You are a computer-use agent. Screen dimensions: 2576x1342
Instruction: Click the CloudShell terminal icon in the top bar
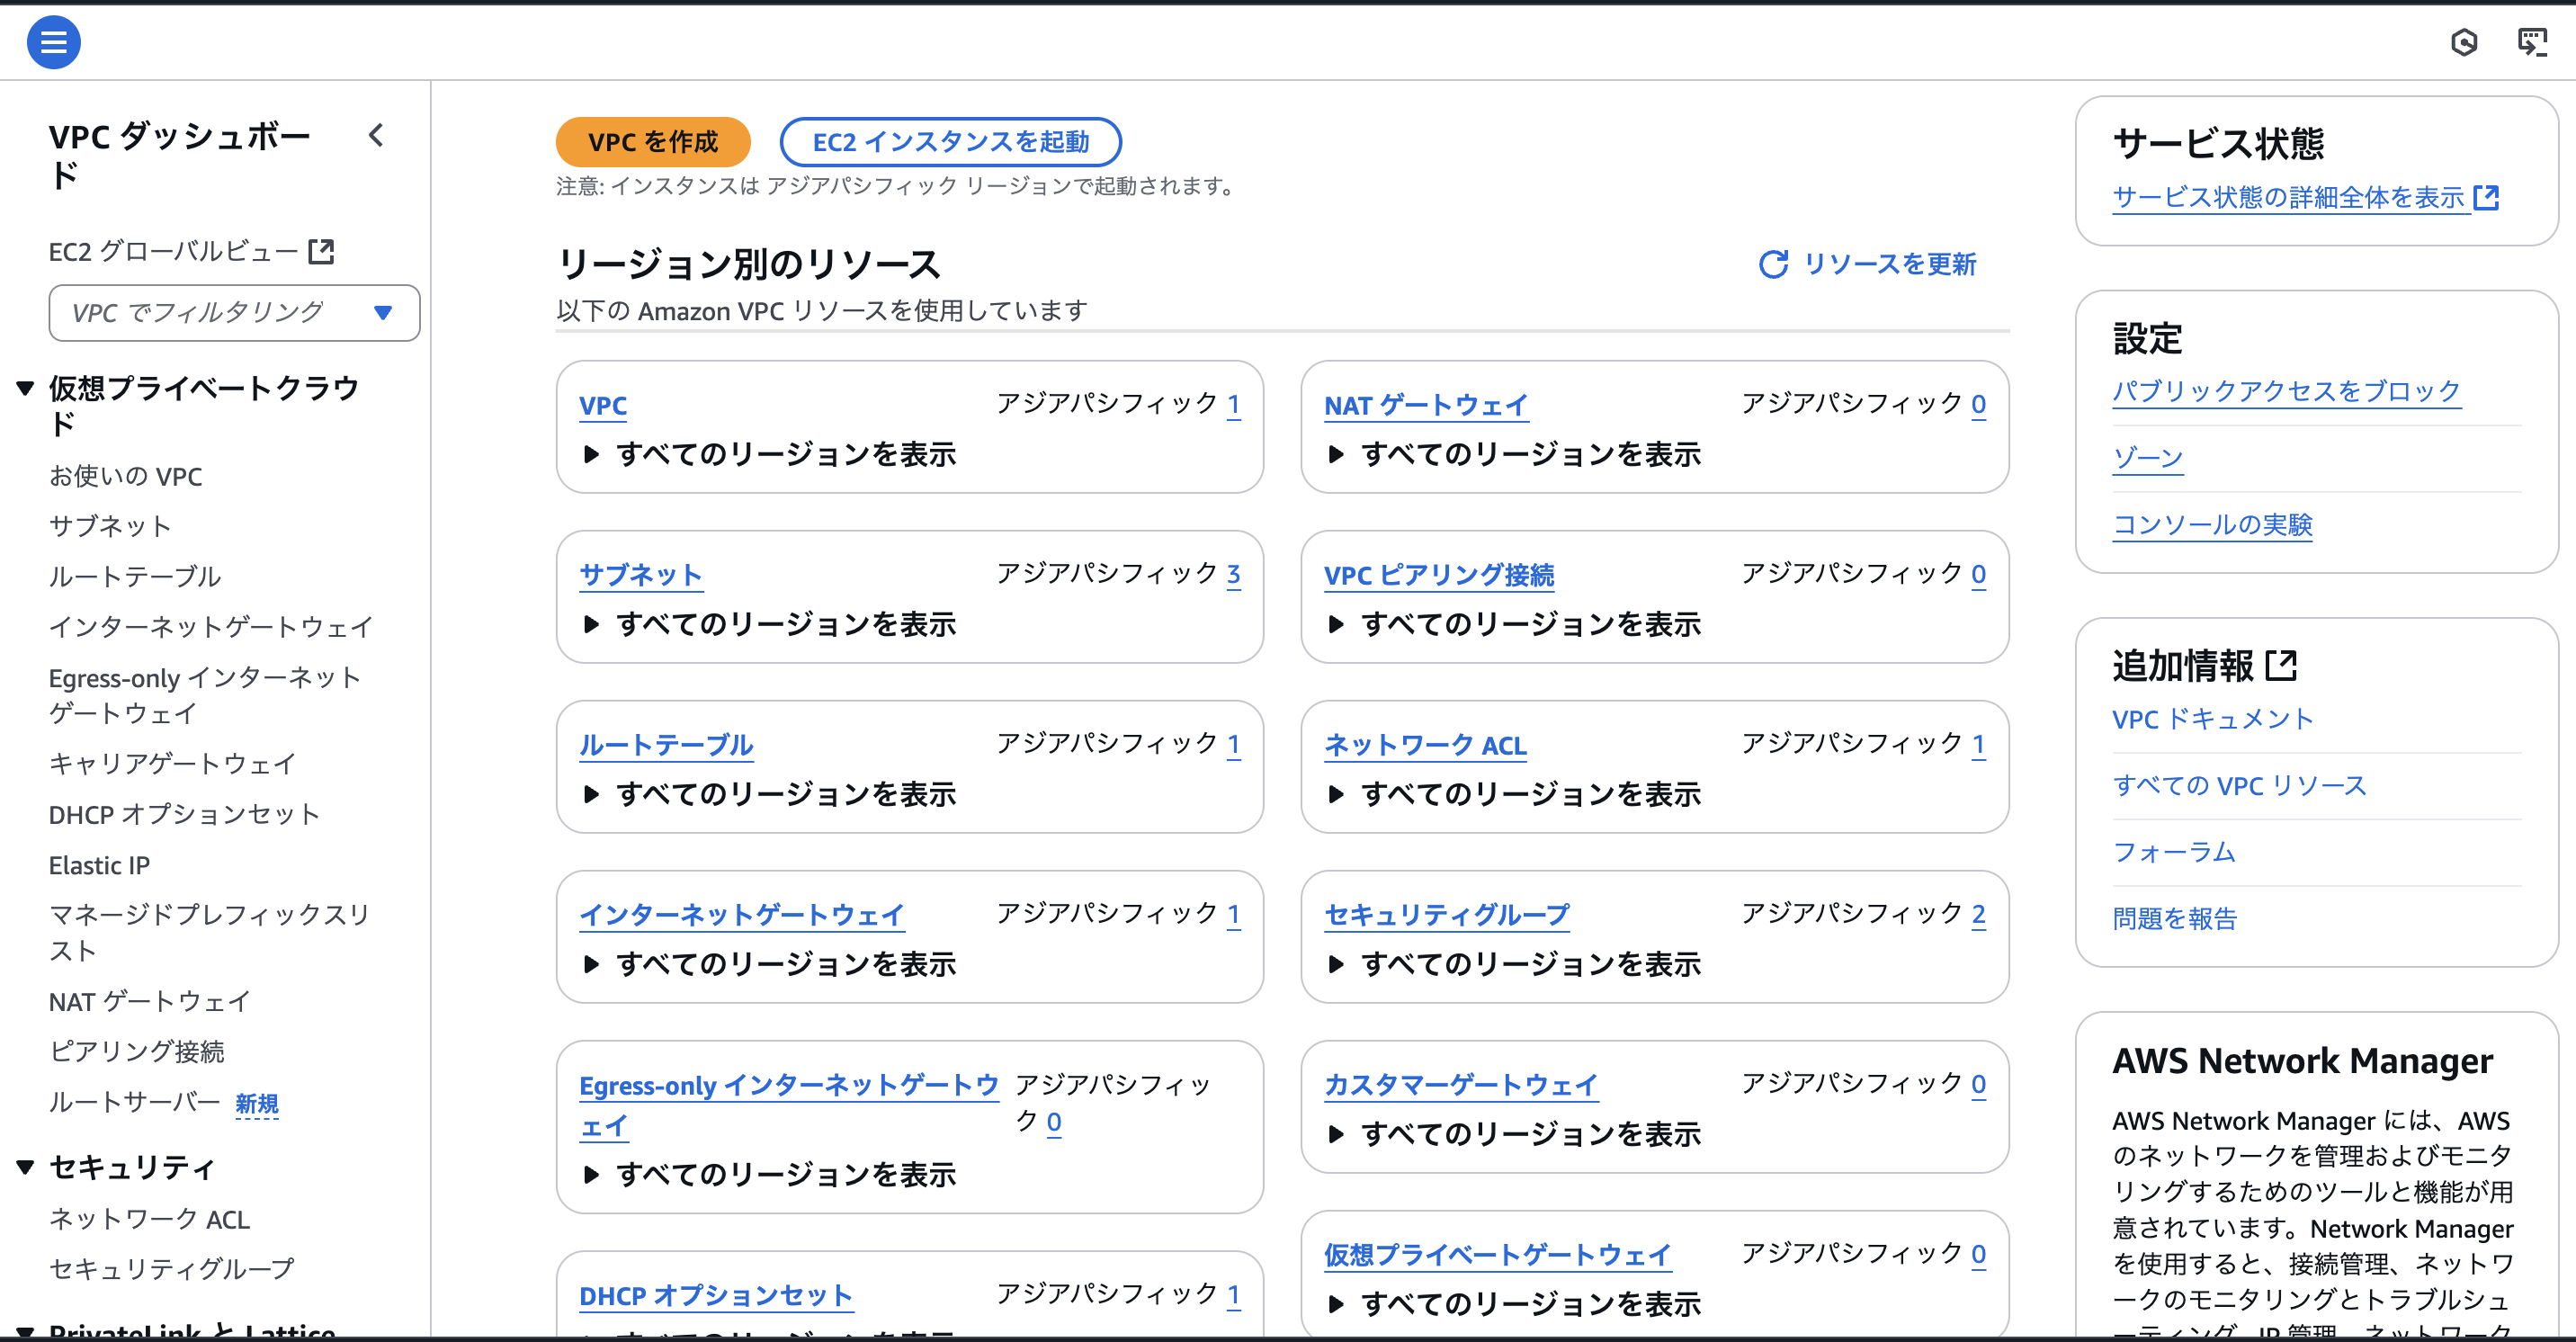[x=2531, y=42]
